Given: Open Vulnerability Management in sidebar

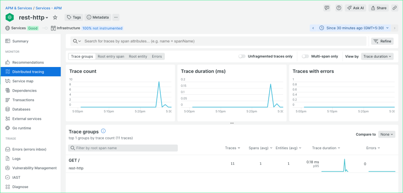Looking at the screenshot, I should tap(34, 168).
